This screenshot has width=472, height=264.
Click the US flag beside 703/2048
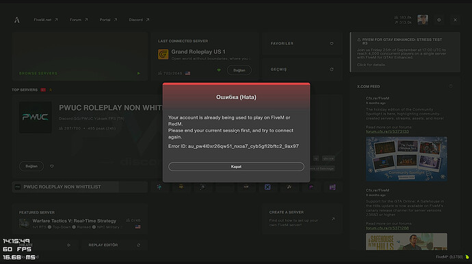click(188, 73)
